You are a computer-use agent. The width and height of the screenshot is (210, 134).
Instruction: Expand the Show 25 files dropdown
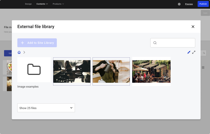(46, 108)
